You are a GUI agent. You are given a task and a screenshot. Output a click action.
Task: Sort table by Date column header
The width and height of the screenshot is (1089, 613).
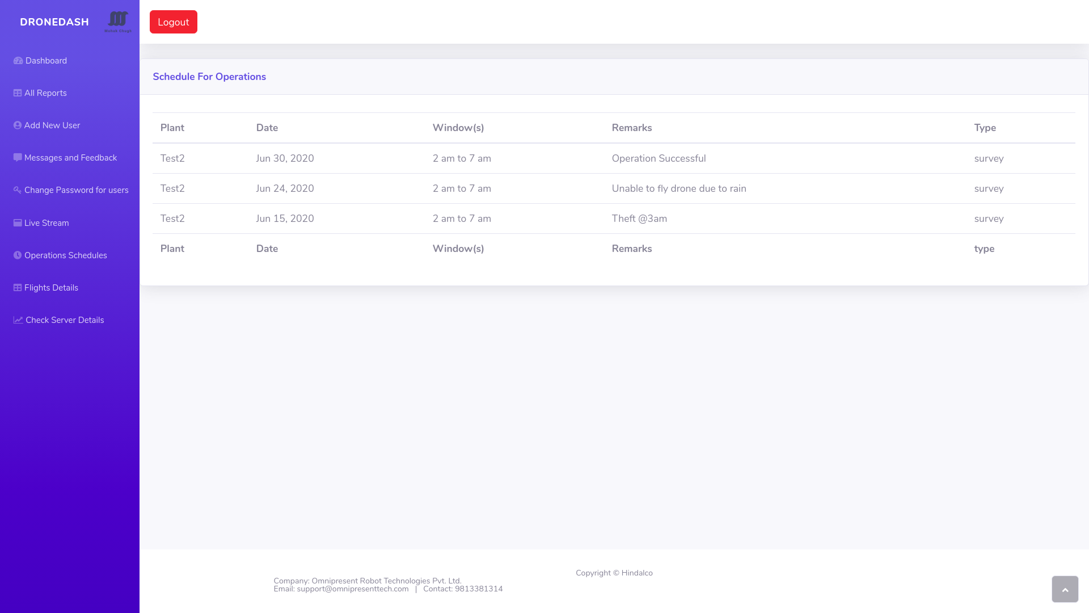pyautogui.click(x=267, y=128)
